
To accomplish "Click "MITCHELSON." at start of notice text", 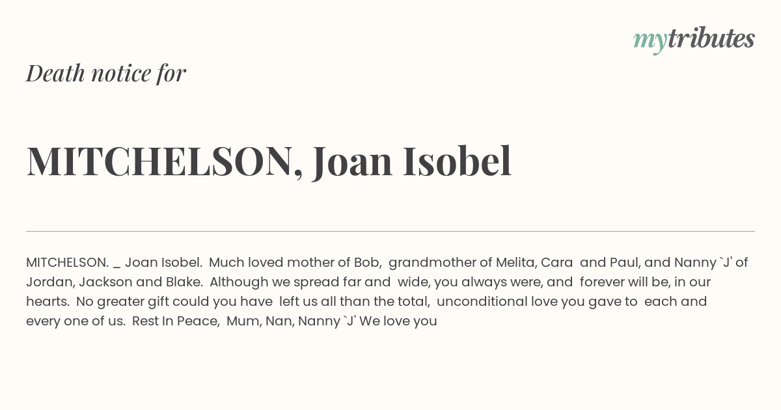I will tap(67, 262).
